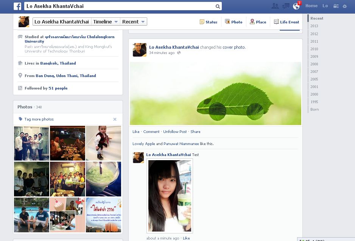Jump to 2010 in timeline

pyautogui.click(x=314, y=49)
